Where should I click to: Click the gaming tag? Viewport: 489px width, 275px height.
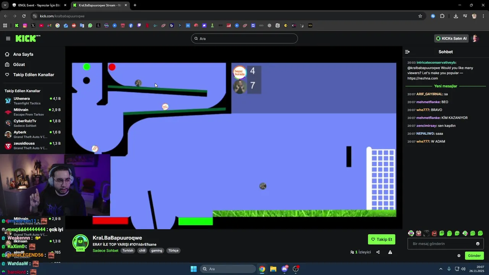coord(157,251)
